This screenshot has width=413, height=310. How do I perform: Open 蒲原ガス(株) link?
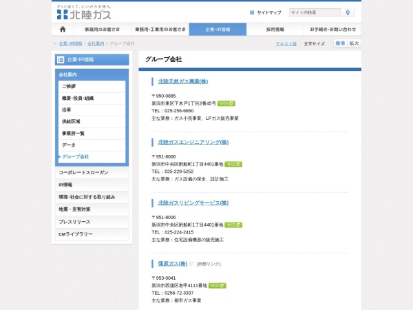point(173,264)
